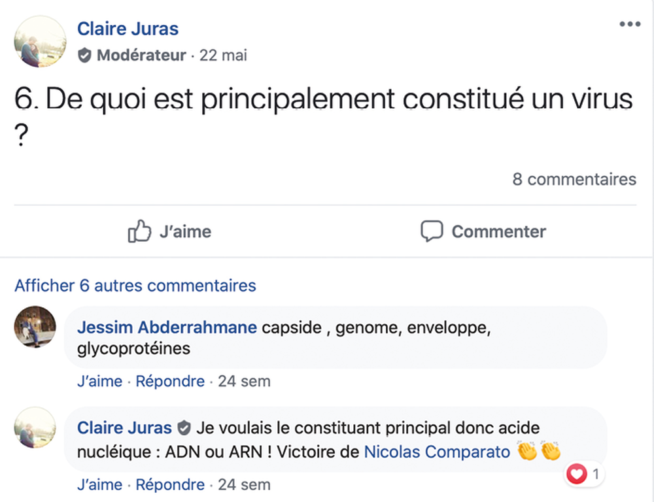Screen dimensions: 654x502
Task: Reply to Jessim's comment via Répondre
Action: (170, 381)
